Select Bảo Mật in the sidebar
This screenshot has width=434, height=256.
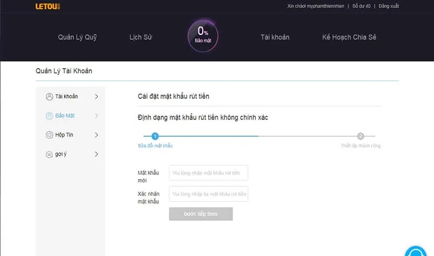(x=65, y=115)
